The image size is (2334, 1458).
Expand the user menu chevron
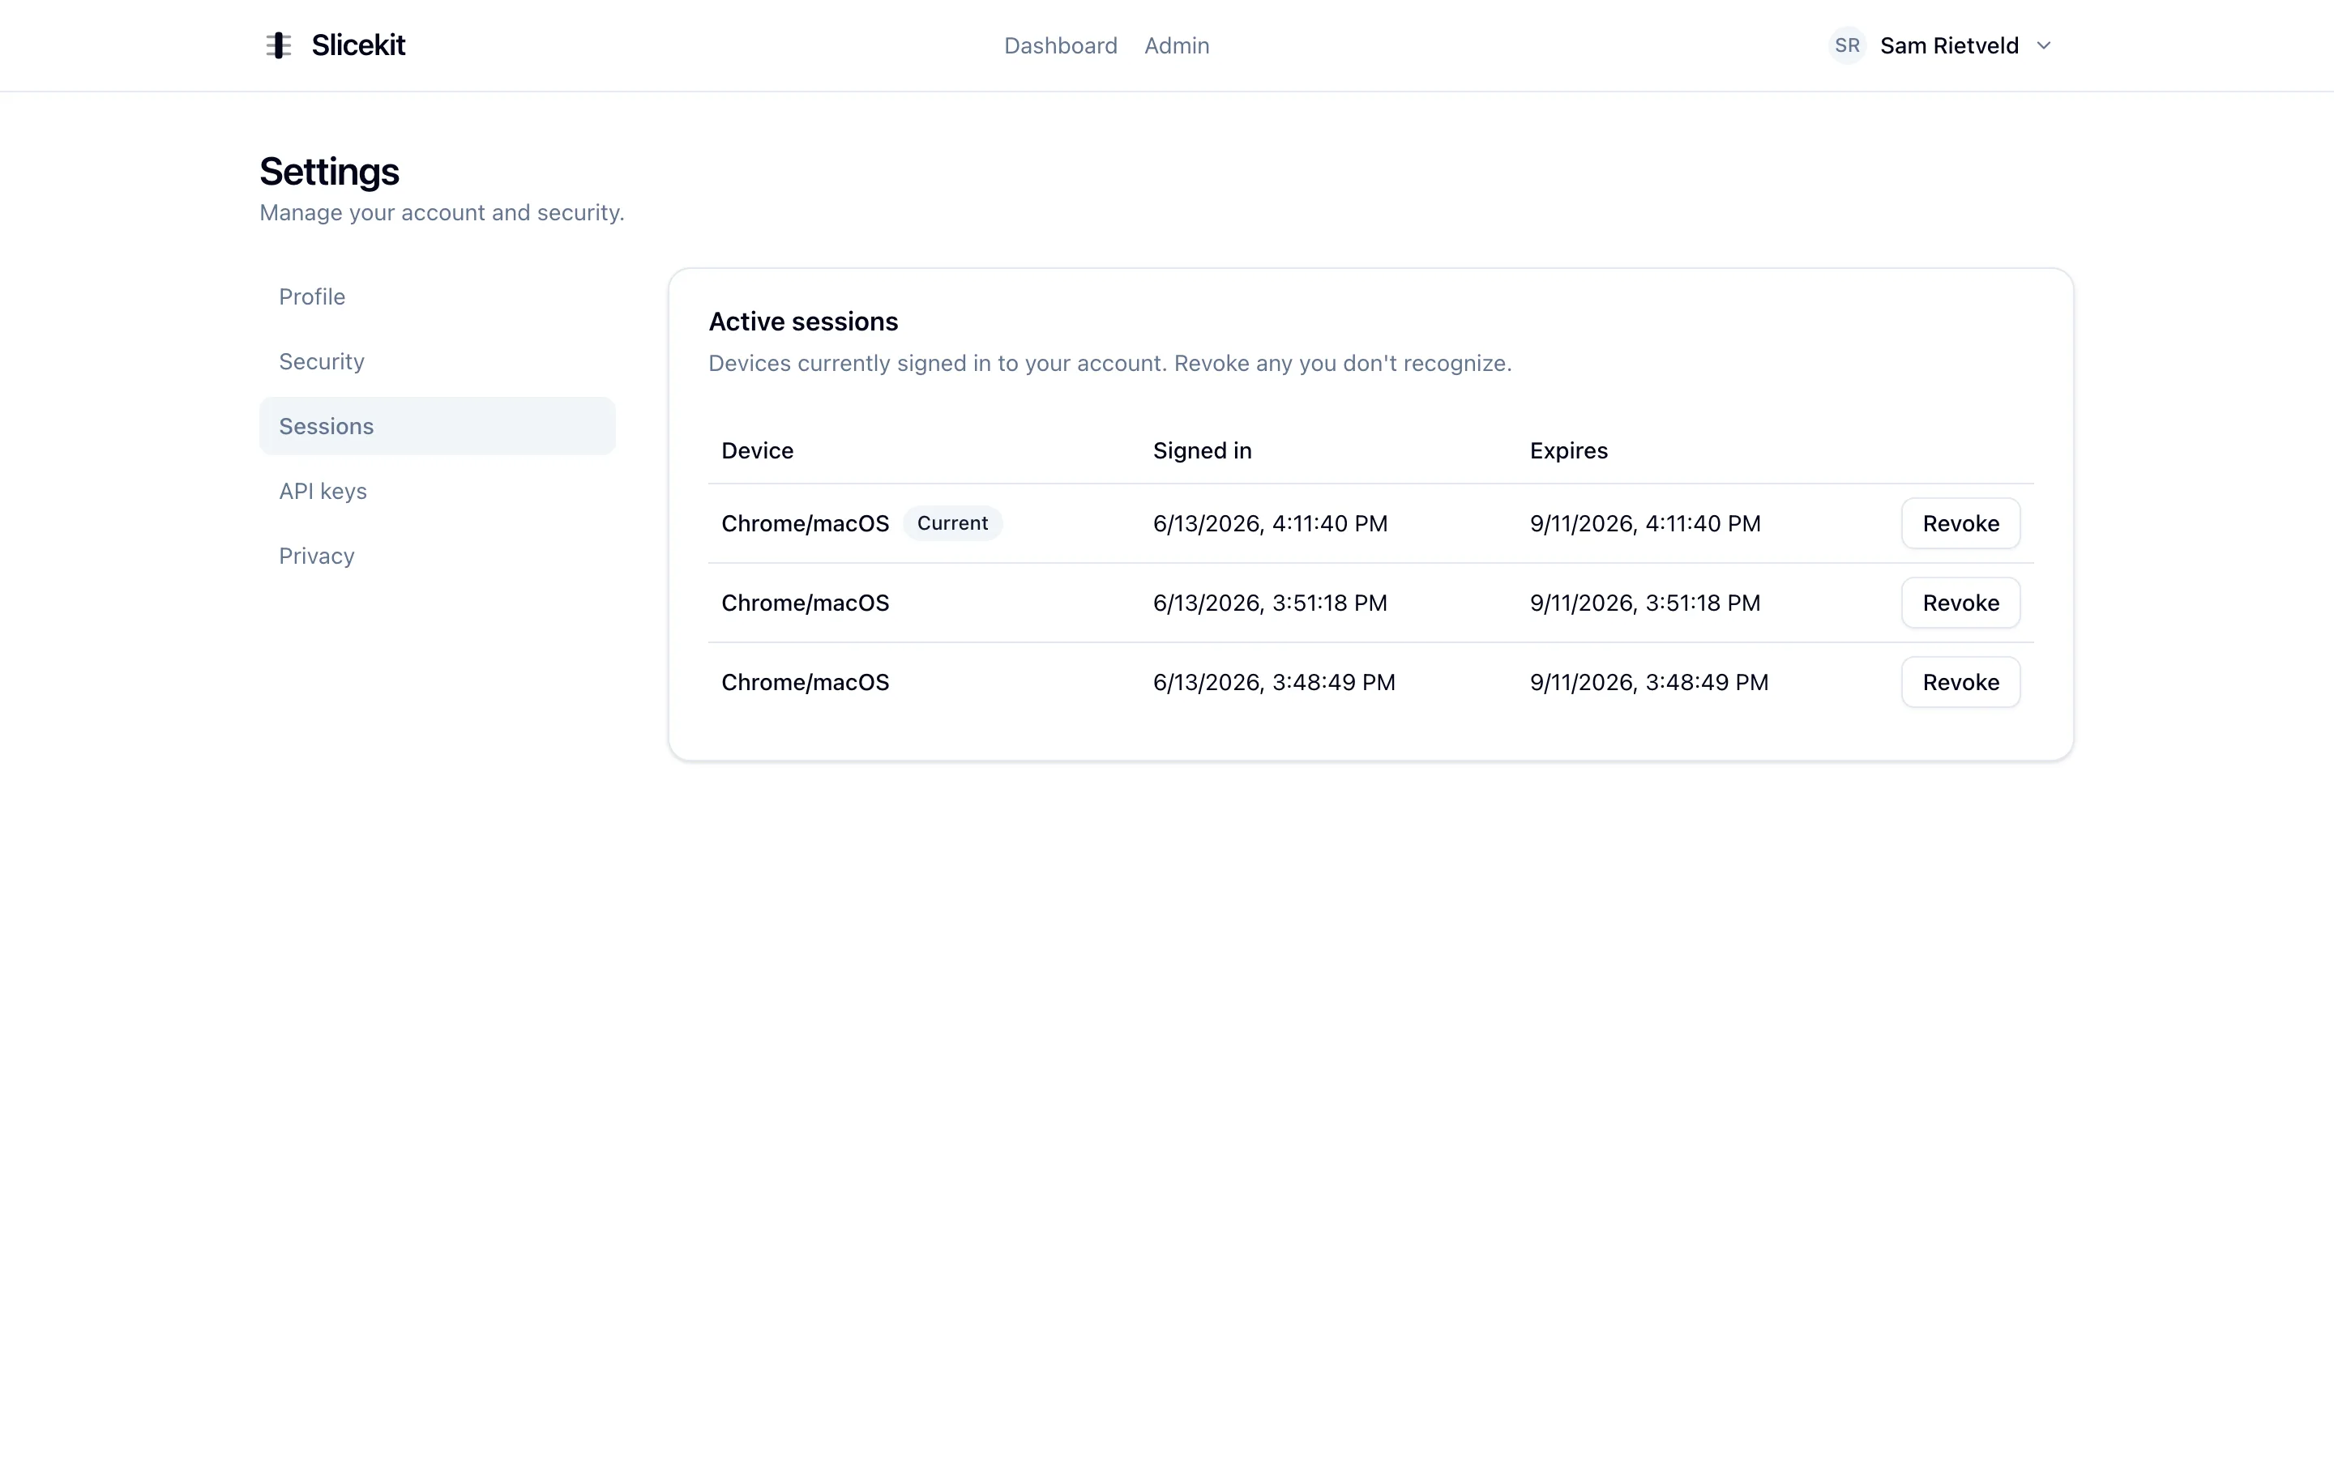(x=2043, y=45)
